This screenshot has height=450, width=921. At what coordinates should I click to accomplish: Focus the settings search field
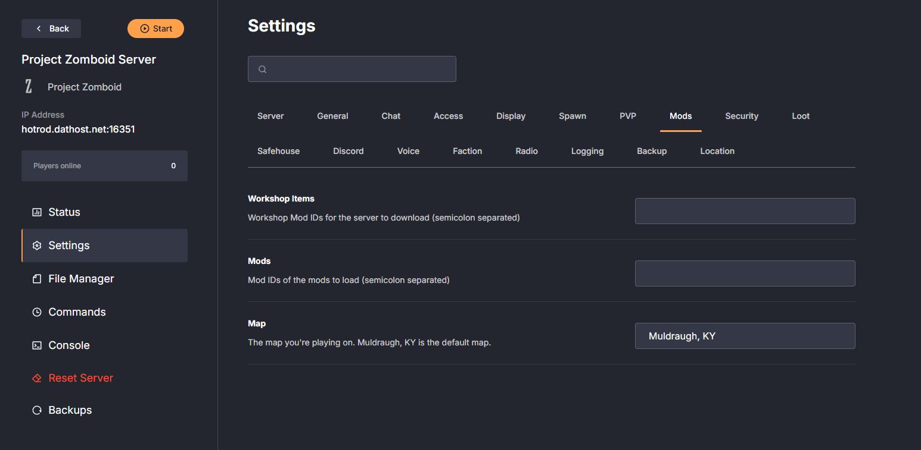[352, 69]
